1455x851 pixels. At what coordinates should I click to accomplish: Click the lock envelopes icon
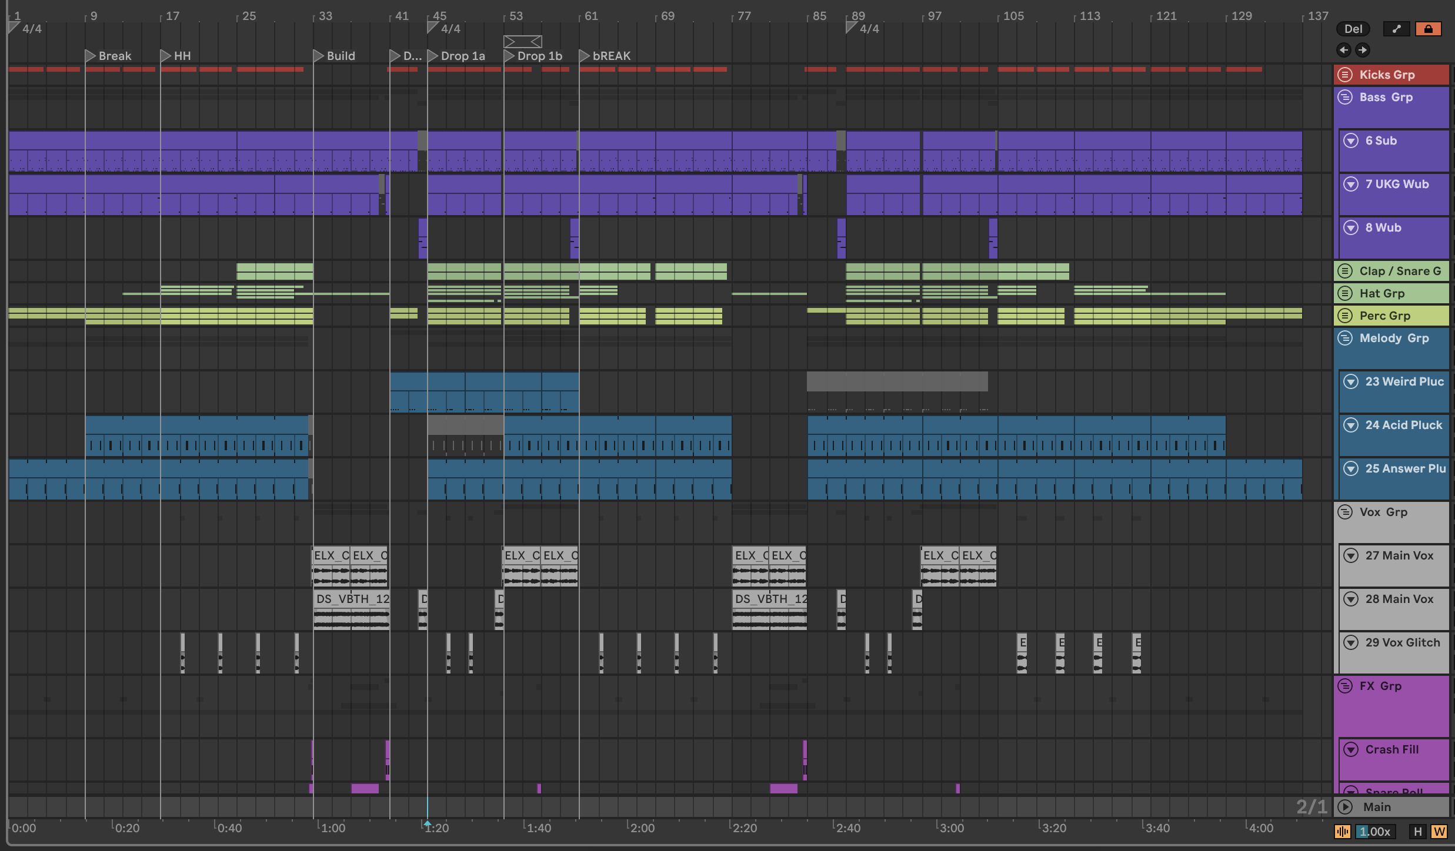click(x=1428, y=29)
